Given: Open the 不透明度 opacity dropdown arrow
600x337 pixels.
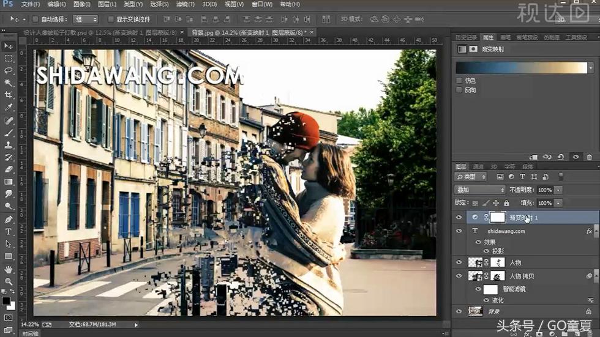Looking at the screenshot, I should [558, 190].
